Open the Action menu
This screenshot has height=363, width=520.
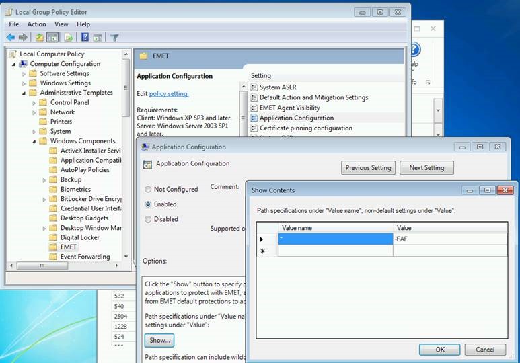click(x=36, y=24)
